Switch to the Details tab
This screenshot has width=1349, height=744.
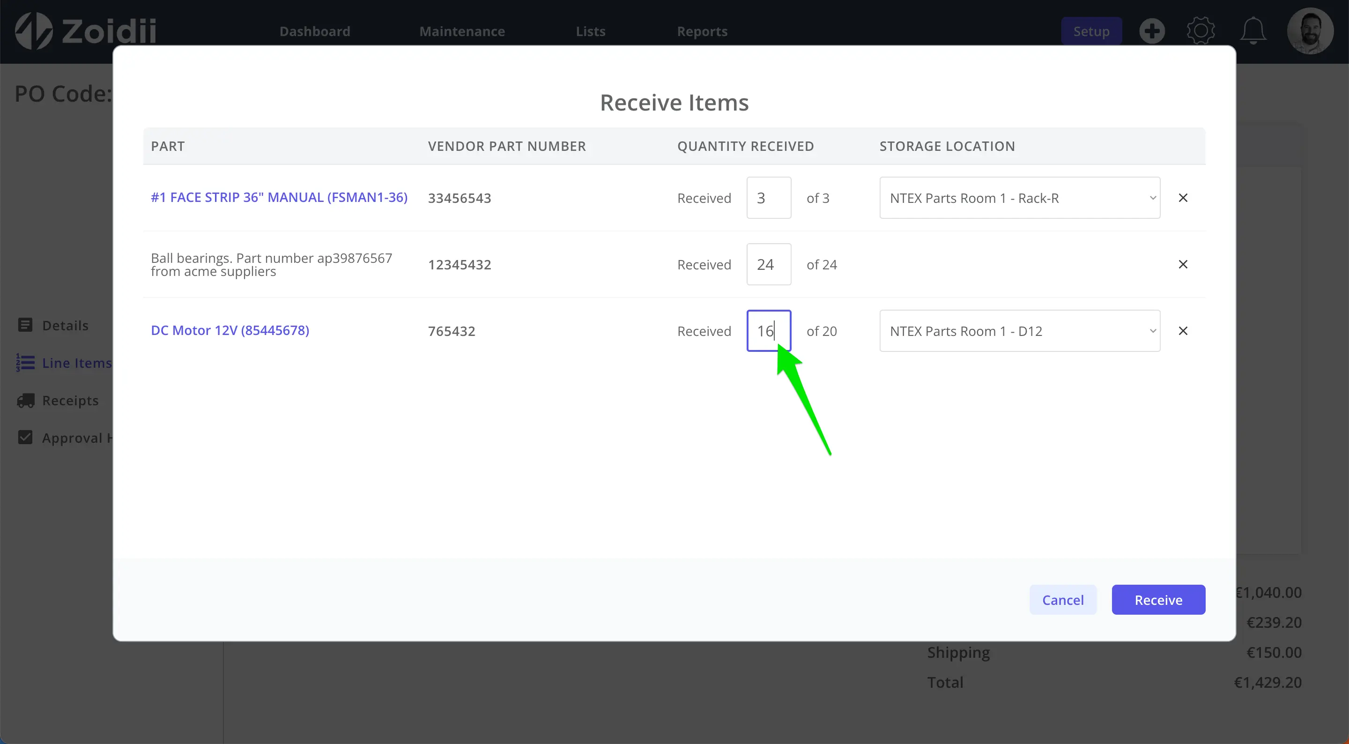coord(65,325)
